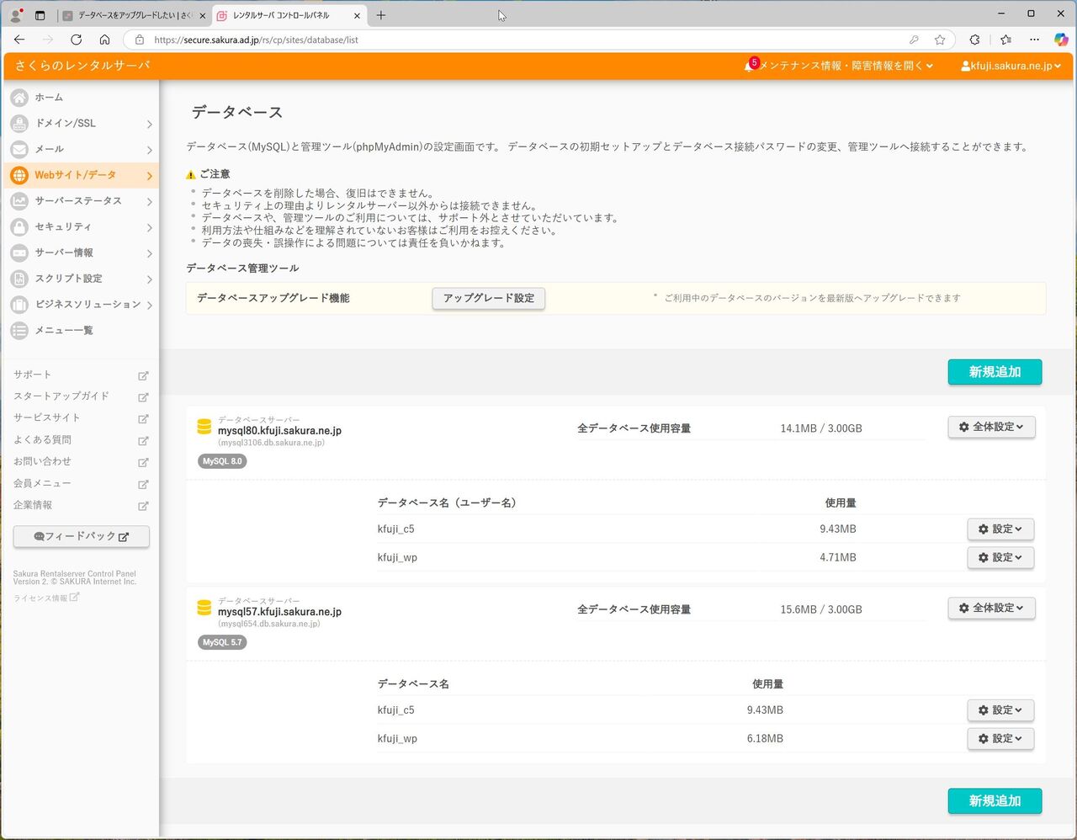The height and width of the screenshot is (840, 1077).
Task: Open the よくある質問 link
Action: pos(42,440)
